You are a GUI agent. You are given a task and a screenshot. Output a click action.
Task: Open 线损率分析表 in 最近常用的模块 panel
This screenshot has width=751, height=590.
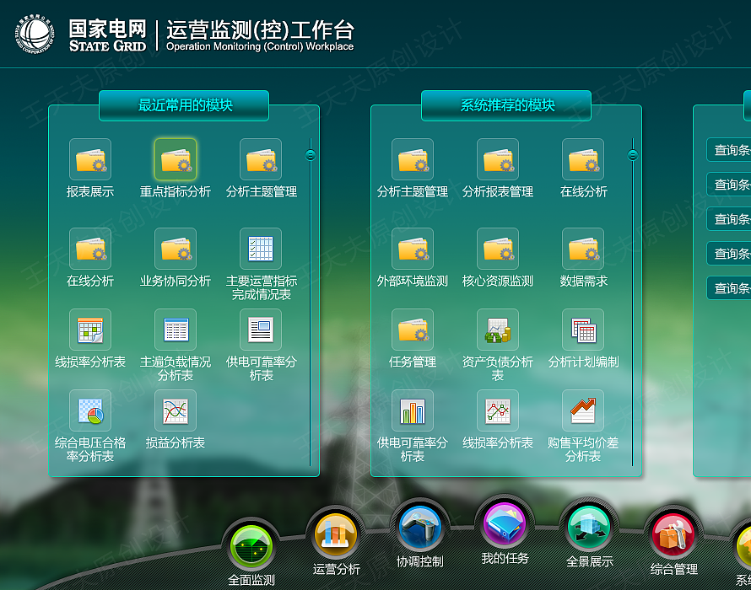click(90, 330)
